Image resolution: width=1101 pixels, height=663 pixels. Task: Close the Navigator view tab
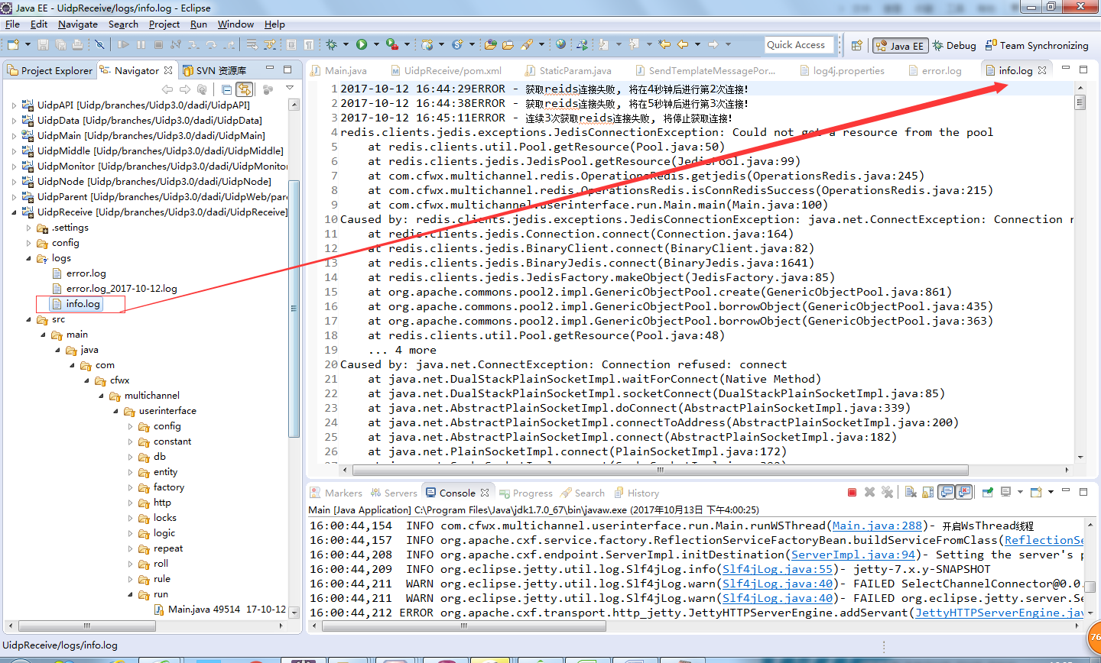(x=168, y=70)
